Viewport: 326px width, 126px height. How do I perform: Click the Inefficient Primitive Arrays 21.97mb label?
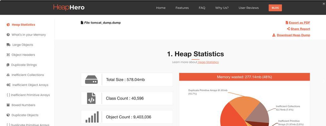(x=290, y=123)
